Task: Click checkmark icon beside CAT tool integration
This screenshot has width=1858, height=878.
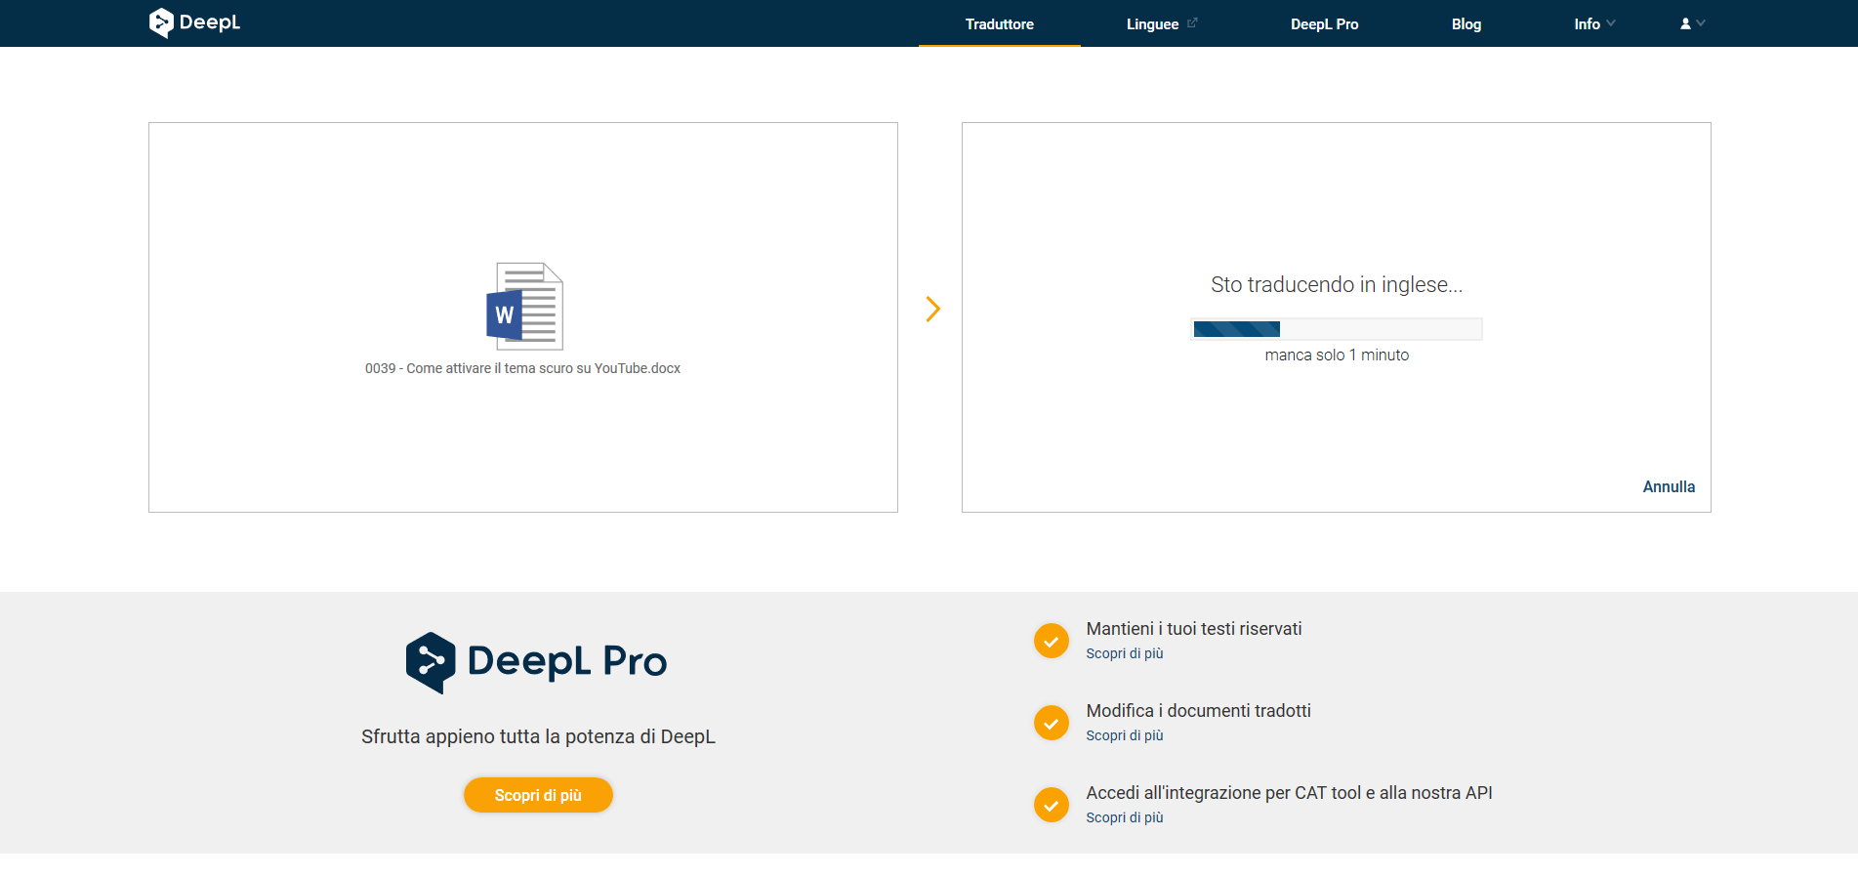Action: 1051,805
